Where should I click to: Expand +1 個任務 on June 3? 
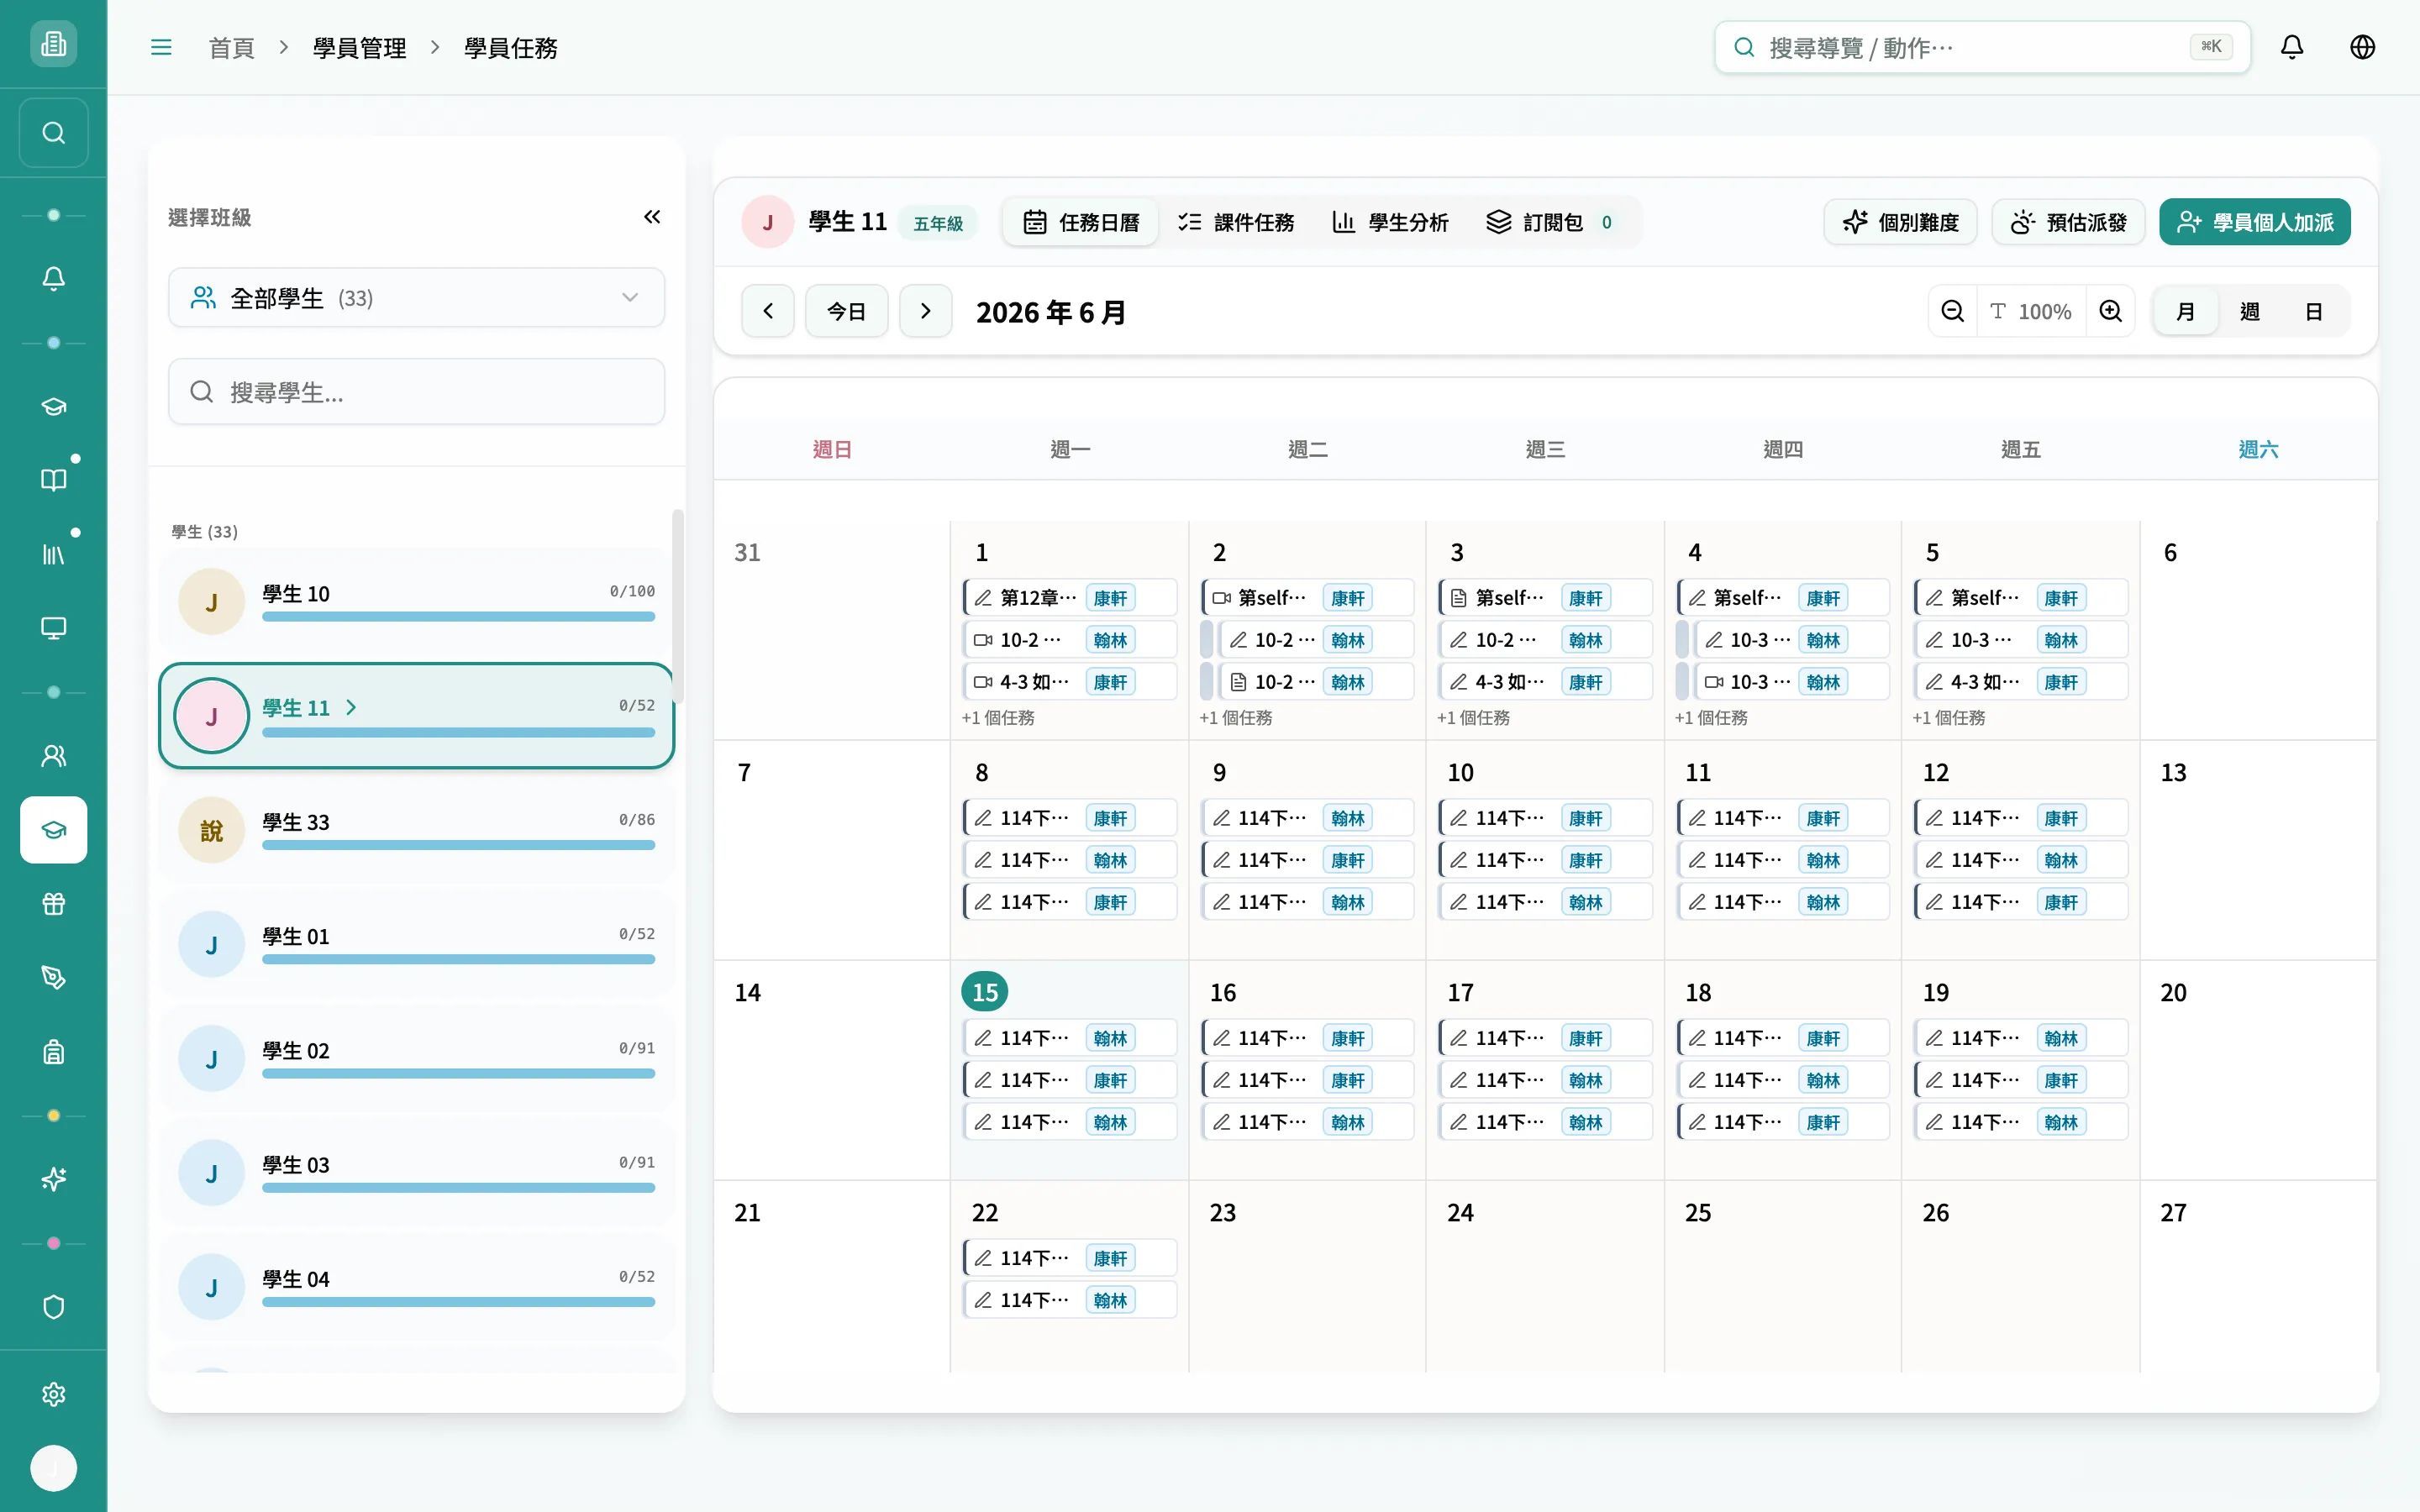(1473, 718)
